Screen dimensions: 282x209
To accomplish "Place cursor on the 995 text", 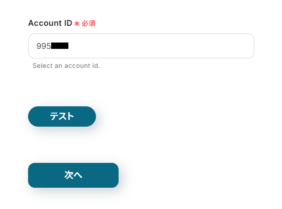I will (x=43, y=46).
